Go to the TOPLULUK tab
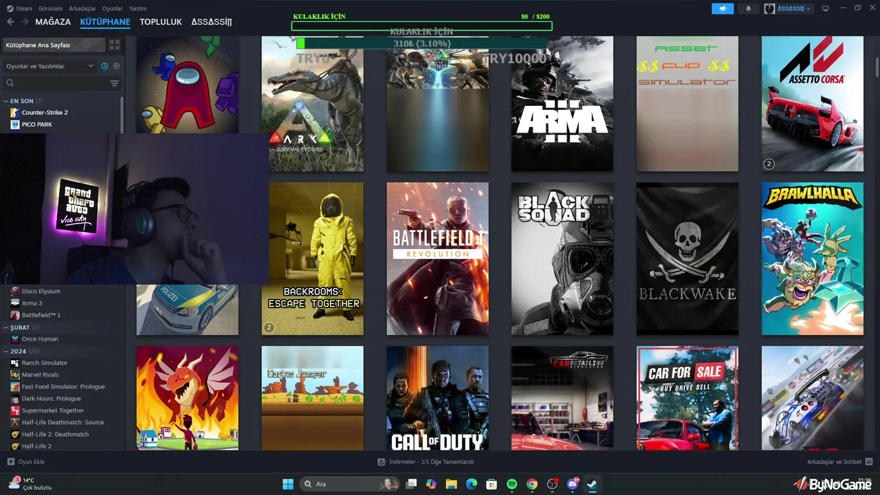The height and width of the screenshot is (495, 880). [161, 22]
